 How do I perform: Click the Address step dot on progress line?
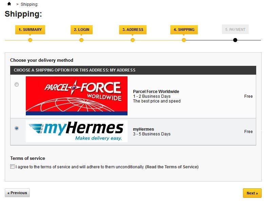click(x=133, y=40)
